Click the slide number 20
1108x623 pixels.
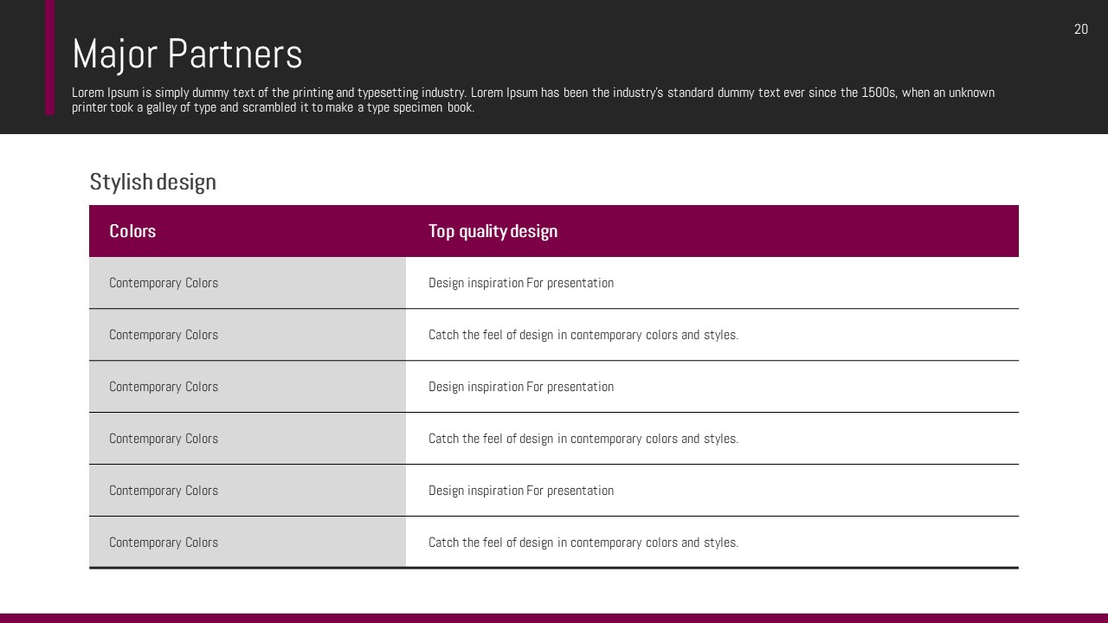(1080, 29)
